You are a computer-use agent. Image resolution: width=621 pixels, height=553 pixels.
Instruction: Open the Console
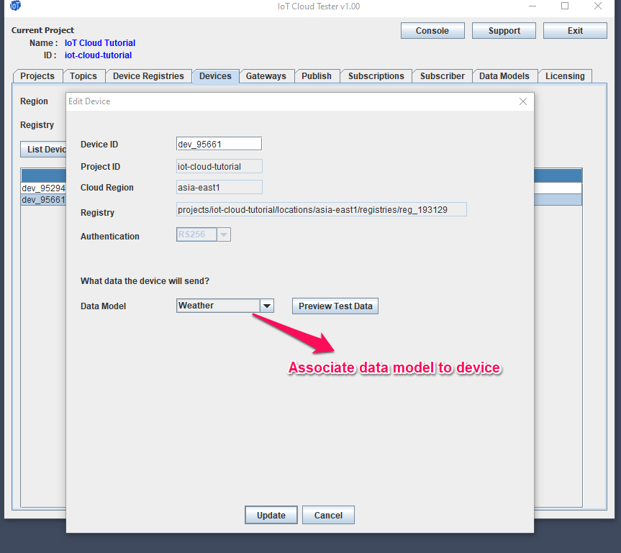[432, 30]
